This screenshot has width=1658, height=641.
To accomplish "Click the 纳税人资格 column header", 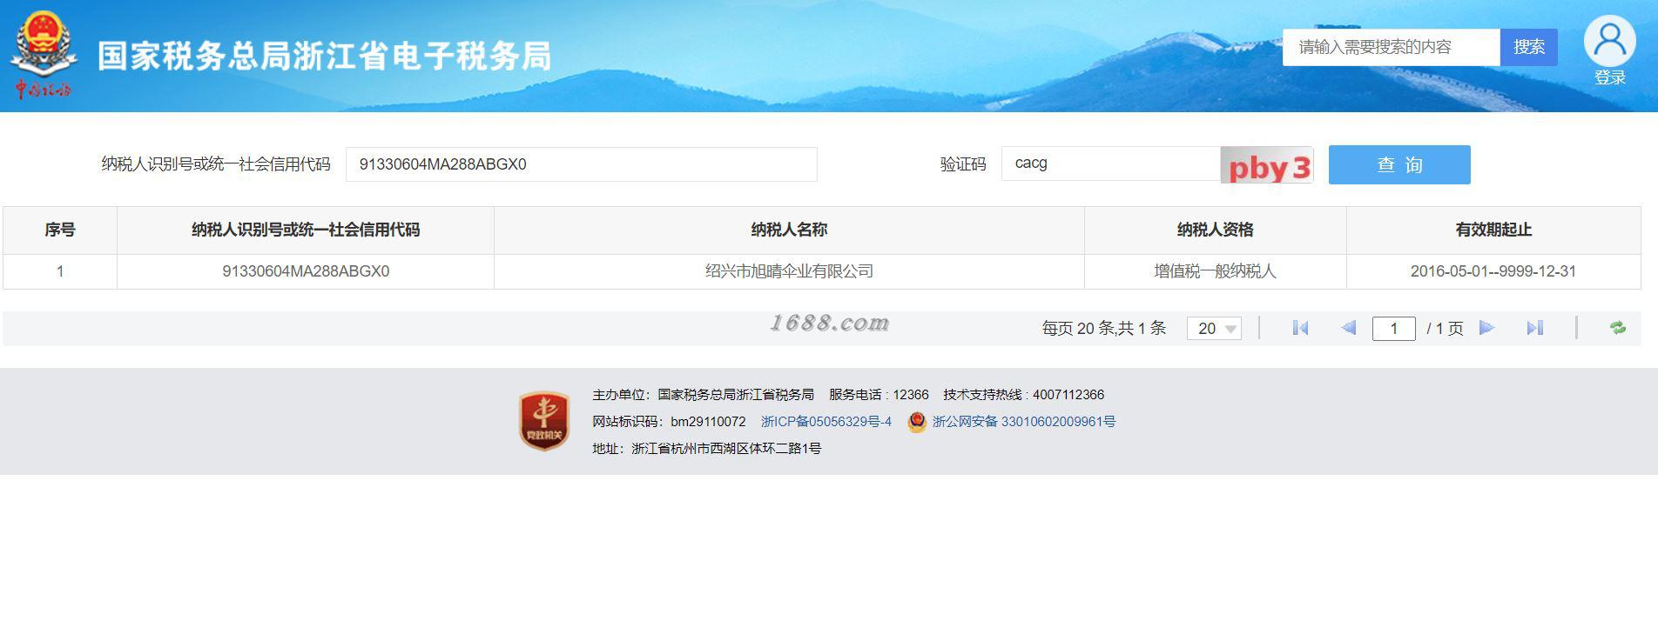I will point(1216,230).
